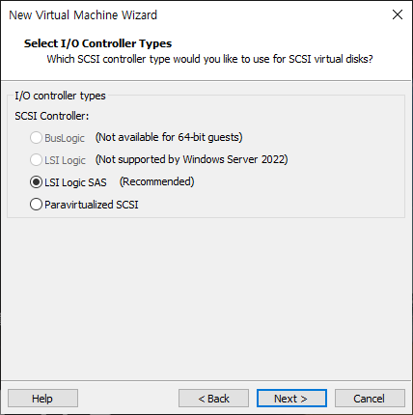Click the '(Recommended)' note text
This screenshot has width=413, height=415.
click(157, 181)
